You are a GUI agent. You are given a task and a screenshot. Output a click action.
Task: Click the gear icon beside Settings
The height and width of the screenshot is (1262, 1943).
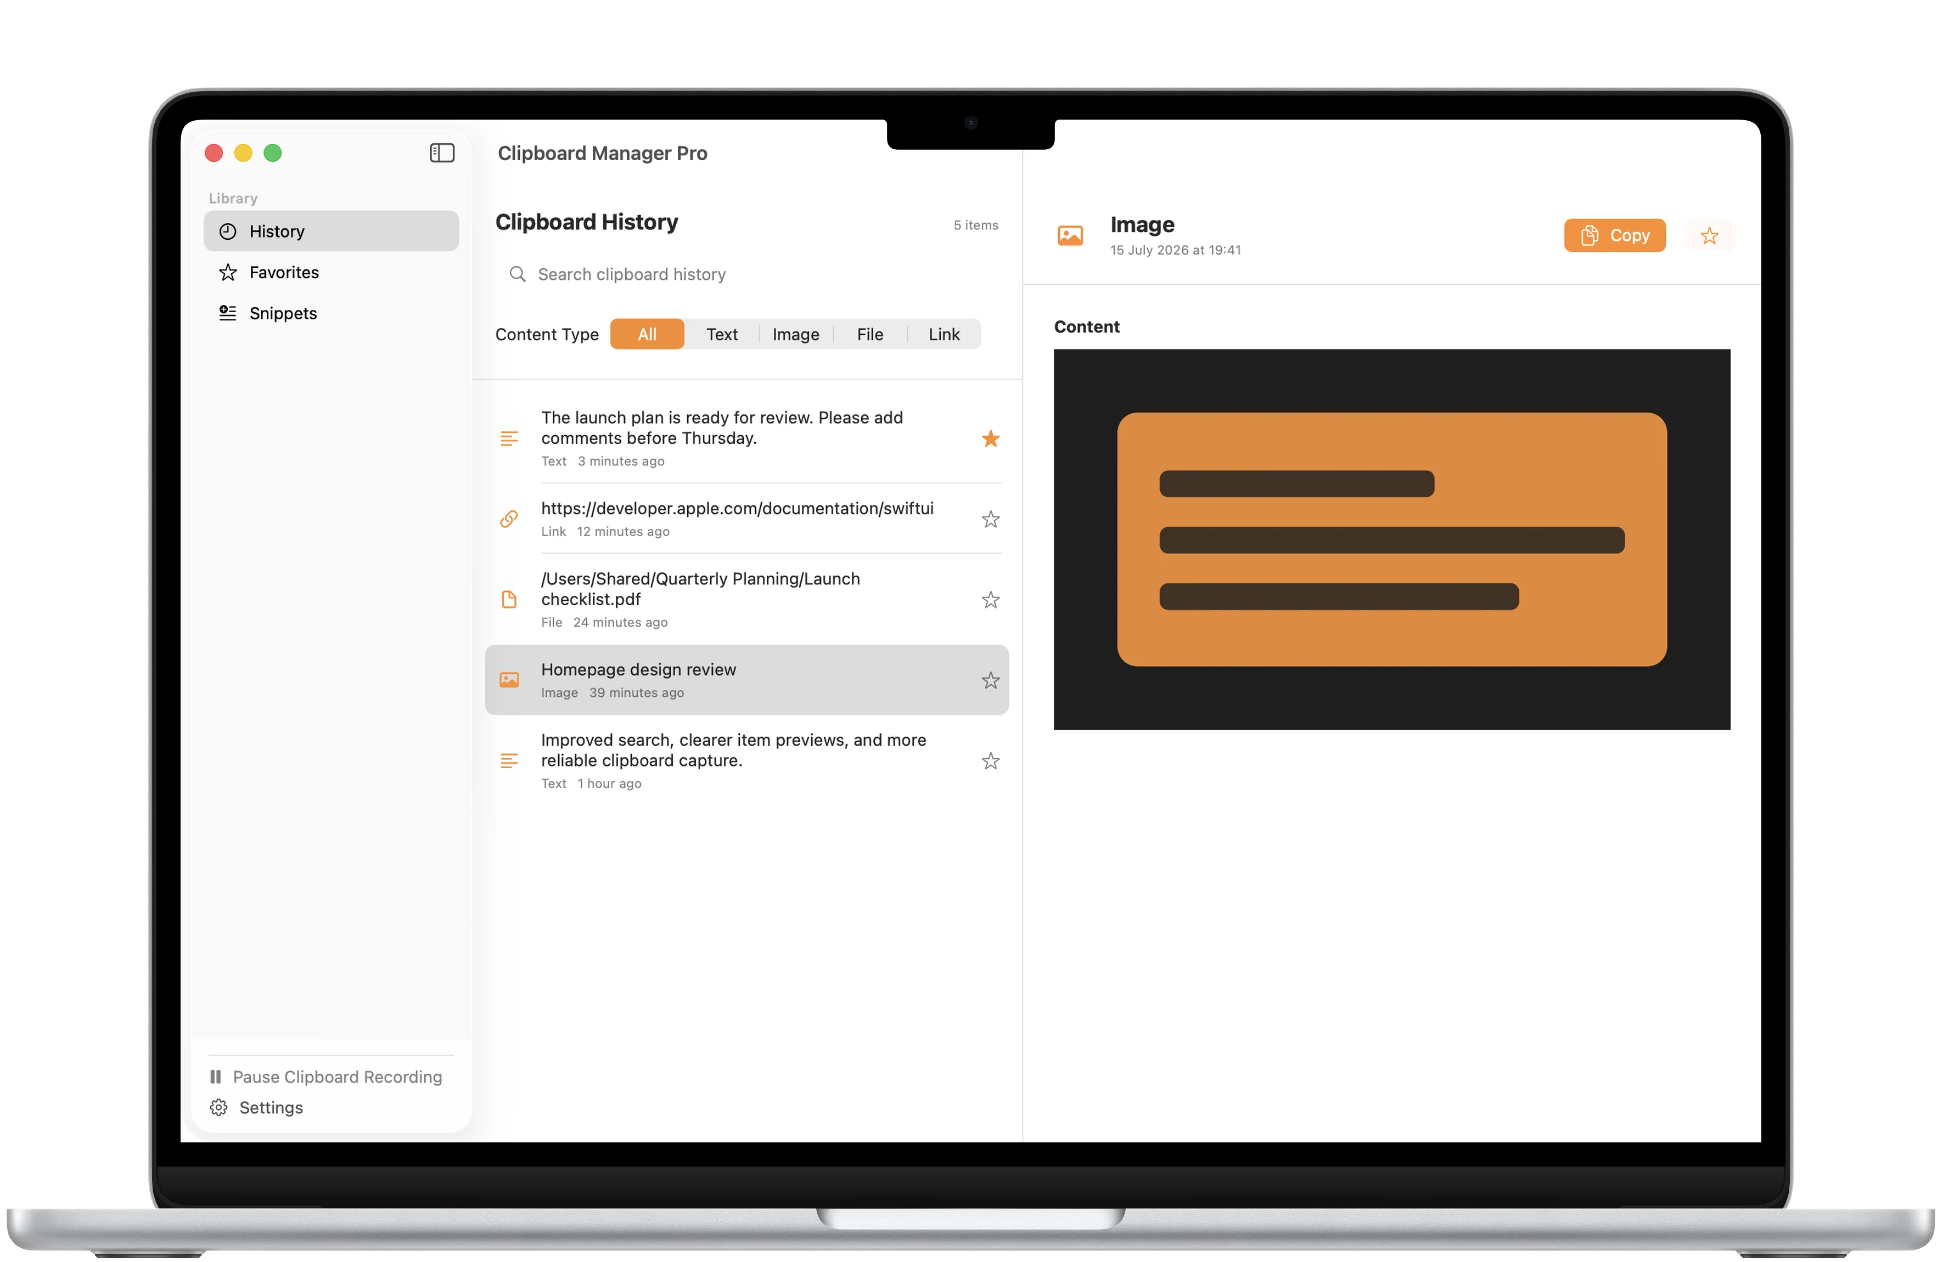point(219,1108)
